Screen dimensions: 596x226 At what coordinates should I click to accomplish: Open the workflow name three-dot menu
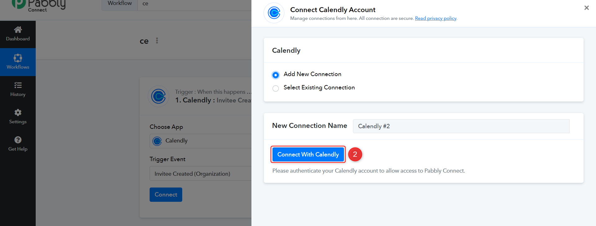click(x=157, y=41)
